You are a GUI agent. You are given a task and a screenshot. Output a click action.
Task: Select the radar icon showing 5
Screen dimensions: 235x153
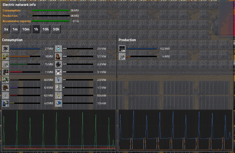58,87
